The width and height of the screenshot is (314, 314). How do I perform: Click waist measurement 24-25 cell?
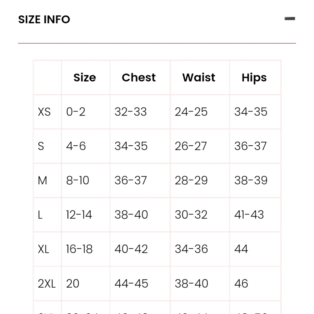coord(191,112)
